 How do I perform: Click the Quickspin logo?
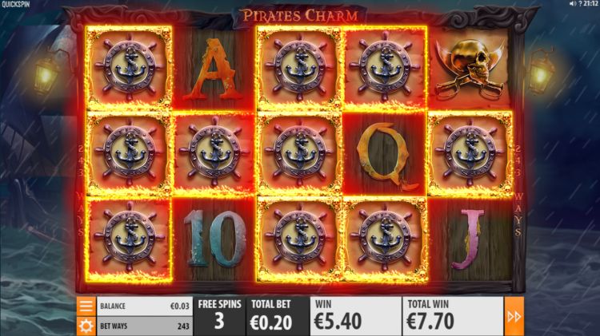(x=16, y=4)
